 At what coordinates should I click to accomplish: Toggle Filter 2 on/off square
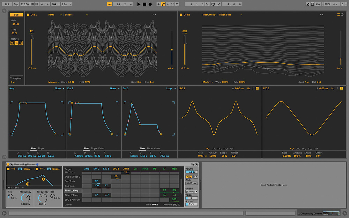(x=37, y=169)
